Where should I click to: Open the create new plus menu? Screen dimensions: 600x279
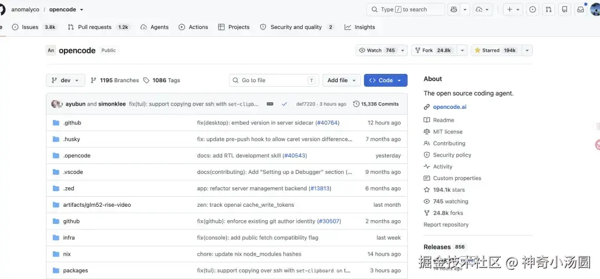pyautogui.click(x=513, y=9)
